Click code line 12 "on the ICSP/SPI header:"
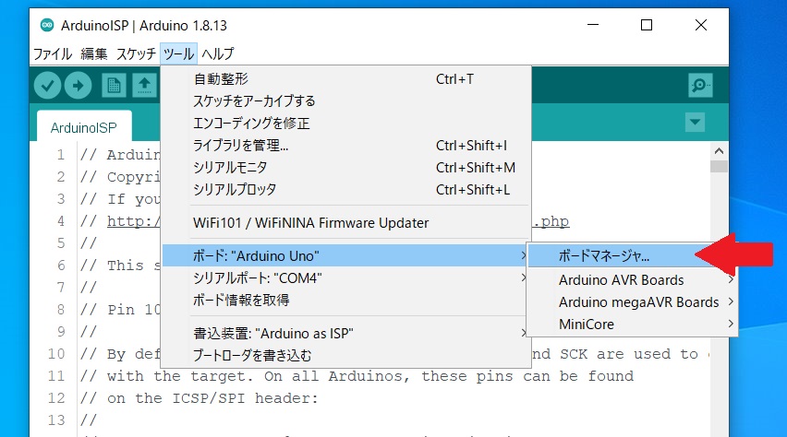 coord(199,398)
